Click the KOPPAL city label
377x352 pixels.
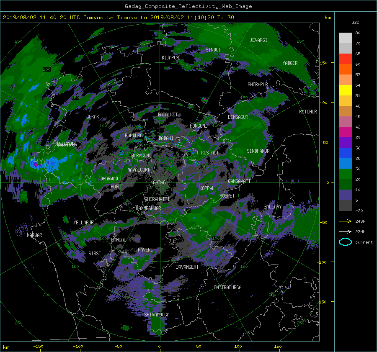207,188
